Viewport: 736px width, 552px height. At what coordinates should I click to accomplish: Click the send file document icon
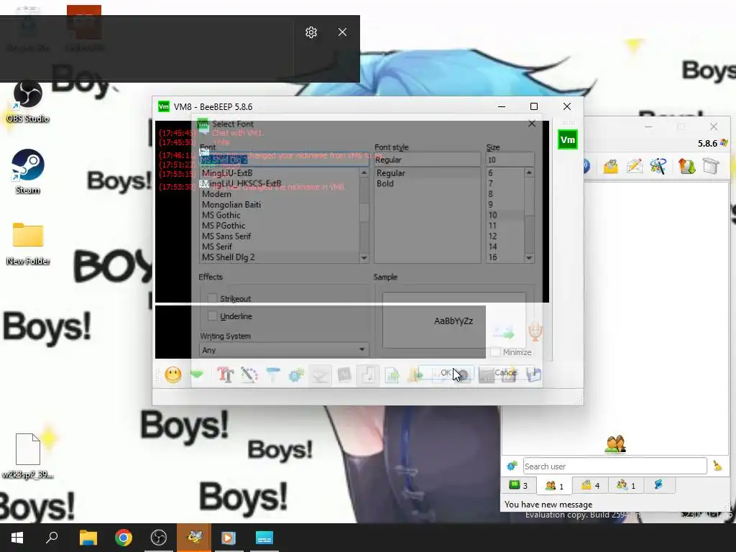(392, 374)
